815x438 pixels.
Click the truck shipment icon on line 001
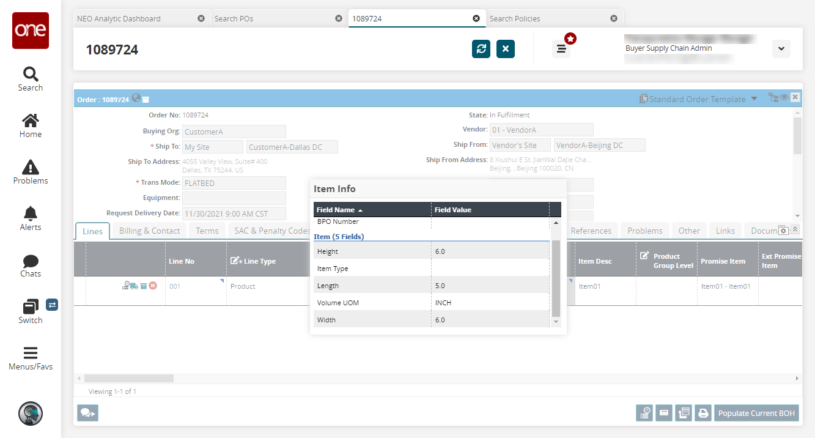134,286
